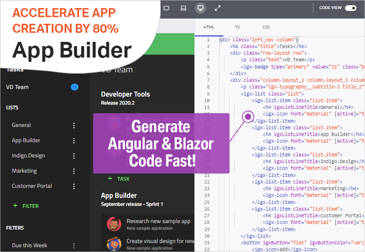Screen dimensions: 365x252
Task: Click the closing igx-list tag on line 30
Action: tap(256, 236)
